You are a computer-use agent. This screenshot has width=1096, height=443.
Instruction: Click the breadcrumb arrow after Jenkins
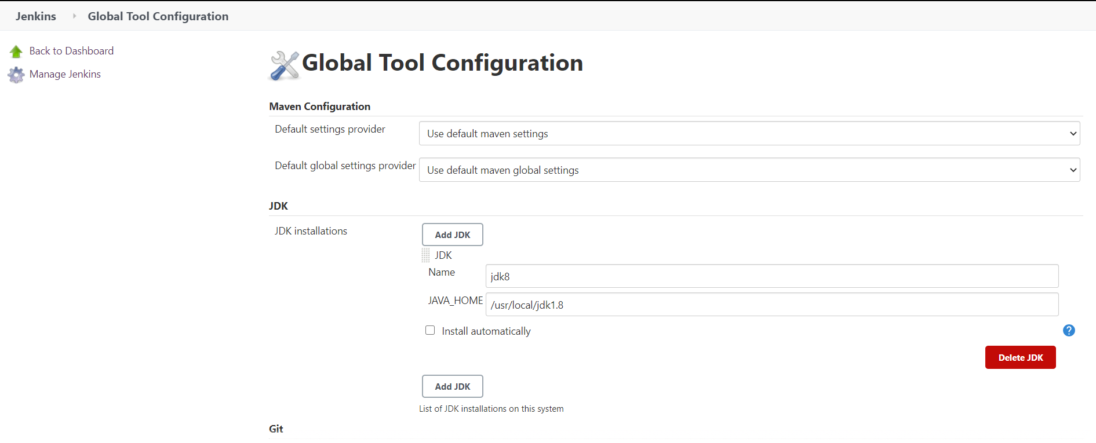[x=74, y=16]
